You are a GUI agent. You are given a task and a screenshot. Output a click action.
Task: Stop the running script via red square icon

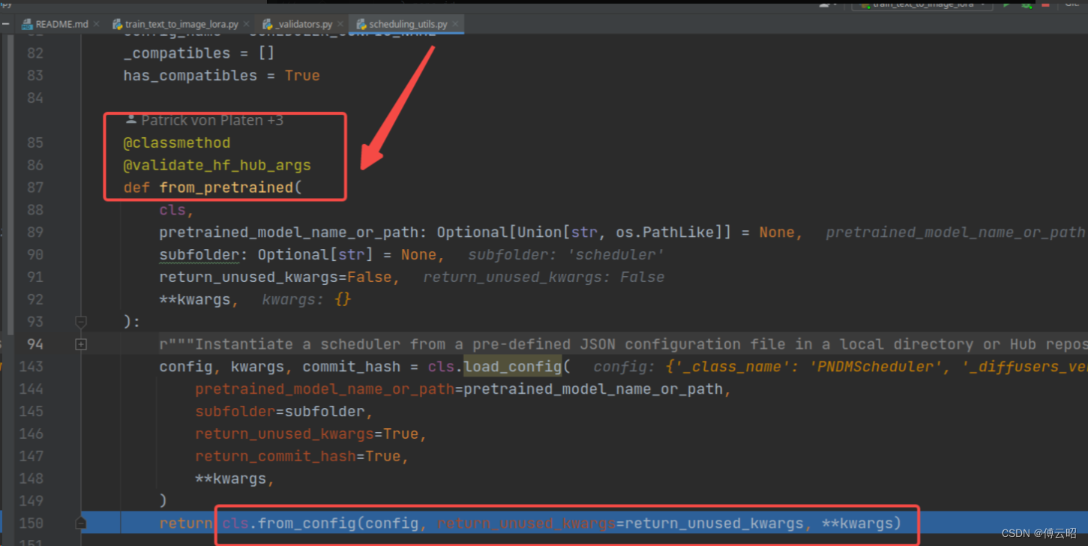(1045, 4)
